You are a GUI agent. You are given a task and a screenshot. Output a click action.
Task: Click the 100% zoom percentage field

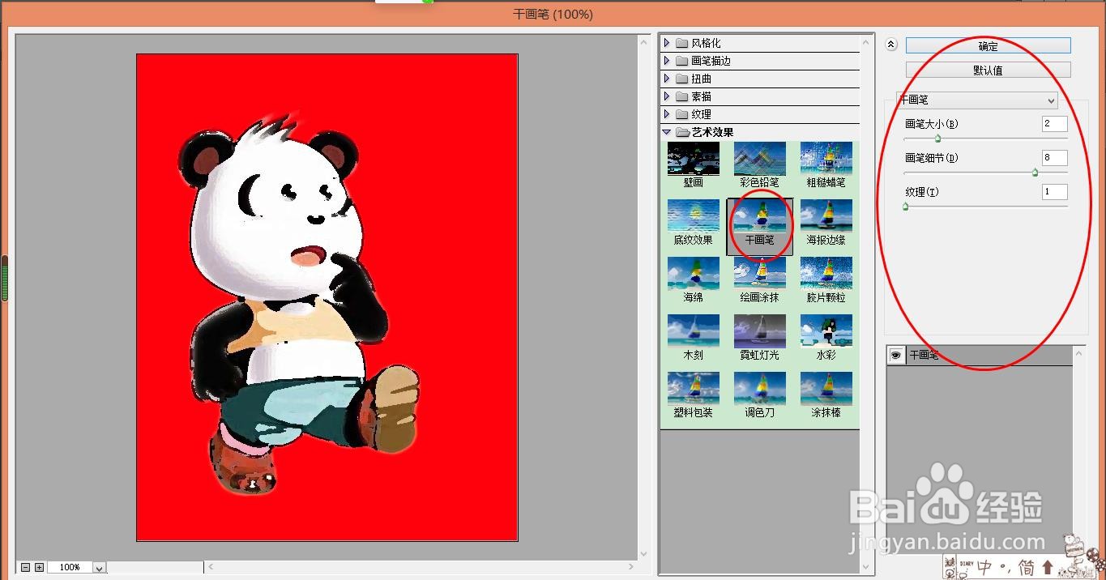point(70,568)
